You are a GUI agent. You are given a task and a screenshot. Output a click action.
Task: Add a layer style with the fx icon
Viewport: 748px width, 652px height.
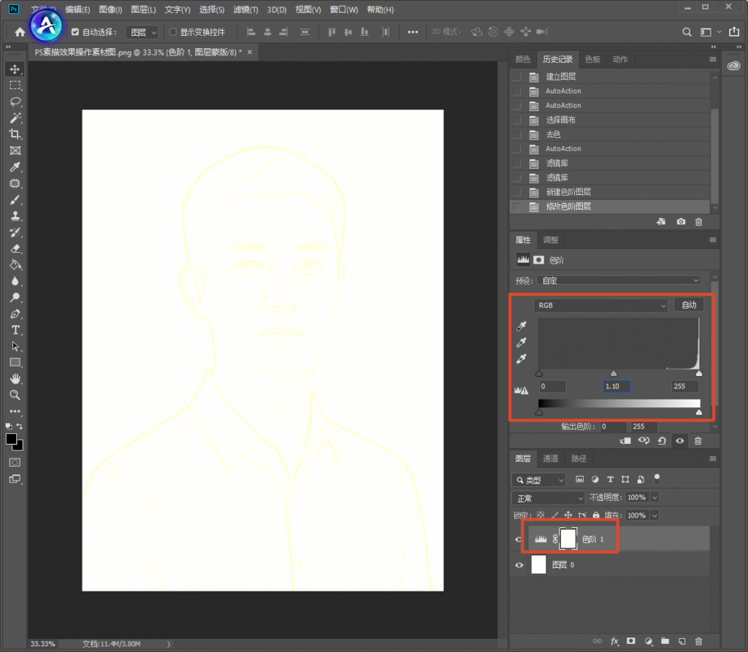click(x=614, y=642)
